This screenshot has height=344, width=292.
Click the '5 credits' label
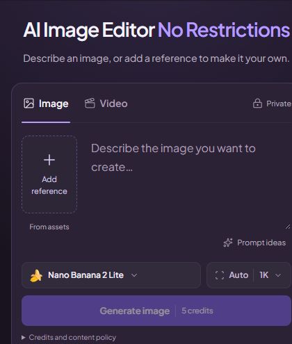click(197, 311)
